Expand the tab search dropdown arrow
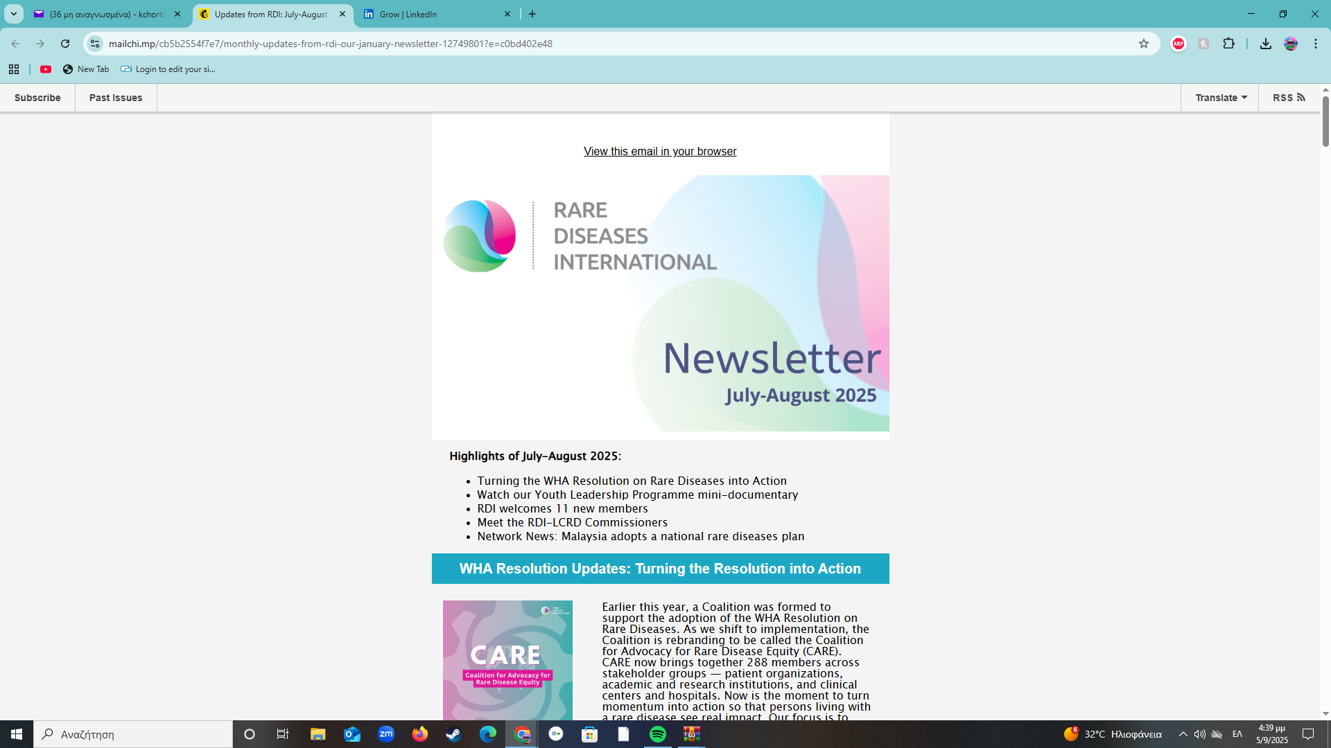 (13, 14)
